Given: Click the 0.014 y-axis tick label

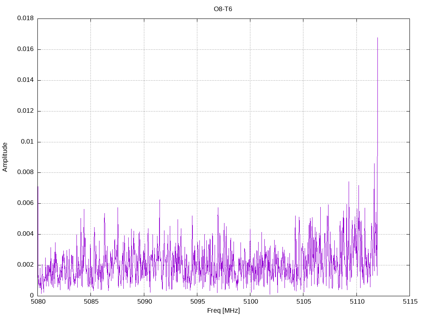Looking at the screenshot, I should (x=25, y=80).
